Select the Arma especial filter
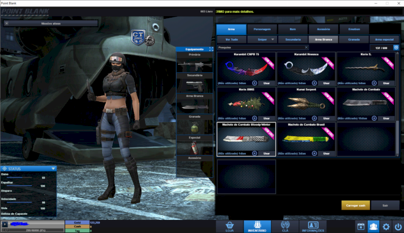Viewport: 404px width, 233px height. point(384,39)
